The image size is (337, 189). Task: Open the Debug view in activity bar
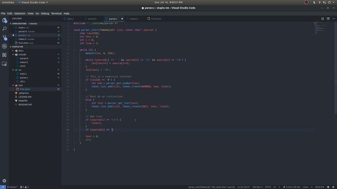(4, 46)
